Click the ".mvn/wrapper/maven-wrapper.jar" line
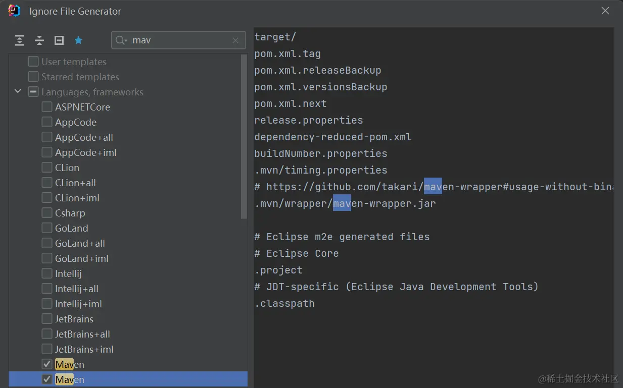This screenshot has width=623, height=388. [x=345, y=203]
